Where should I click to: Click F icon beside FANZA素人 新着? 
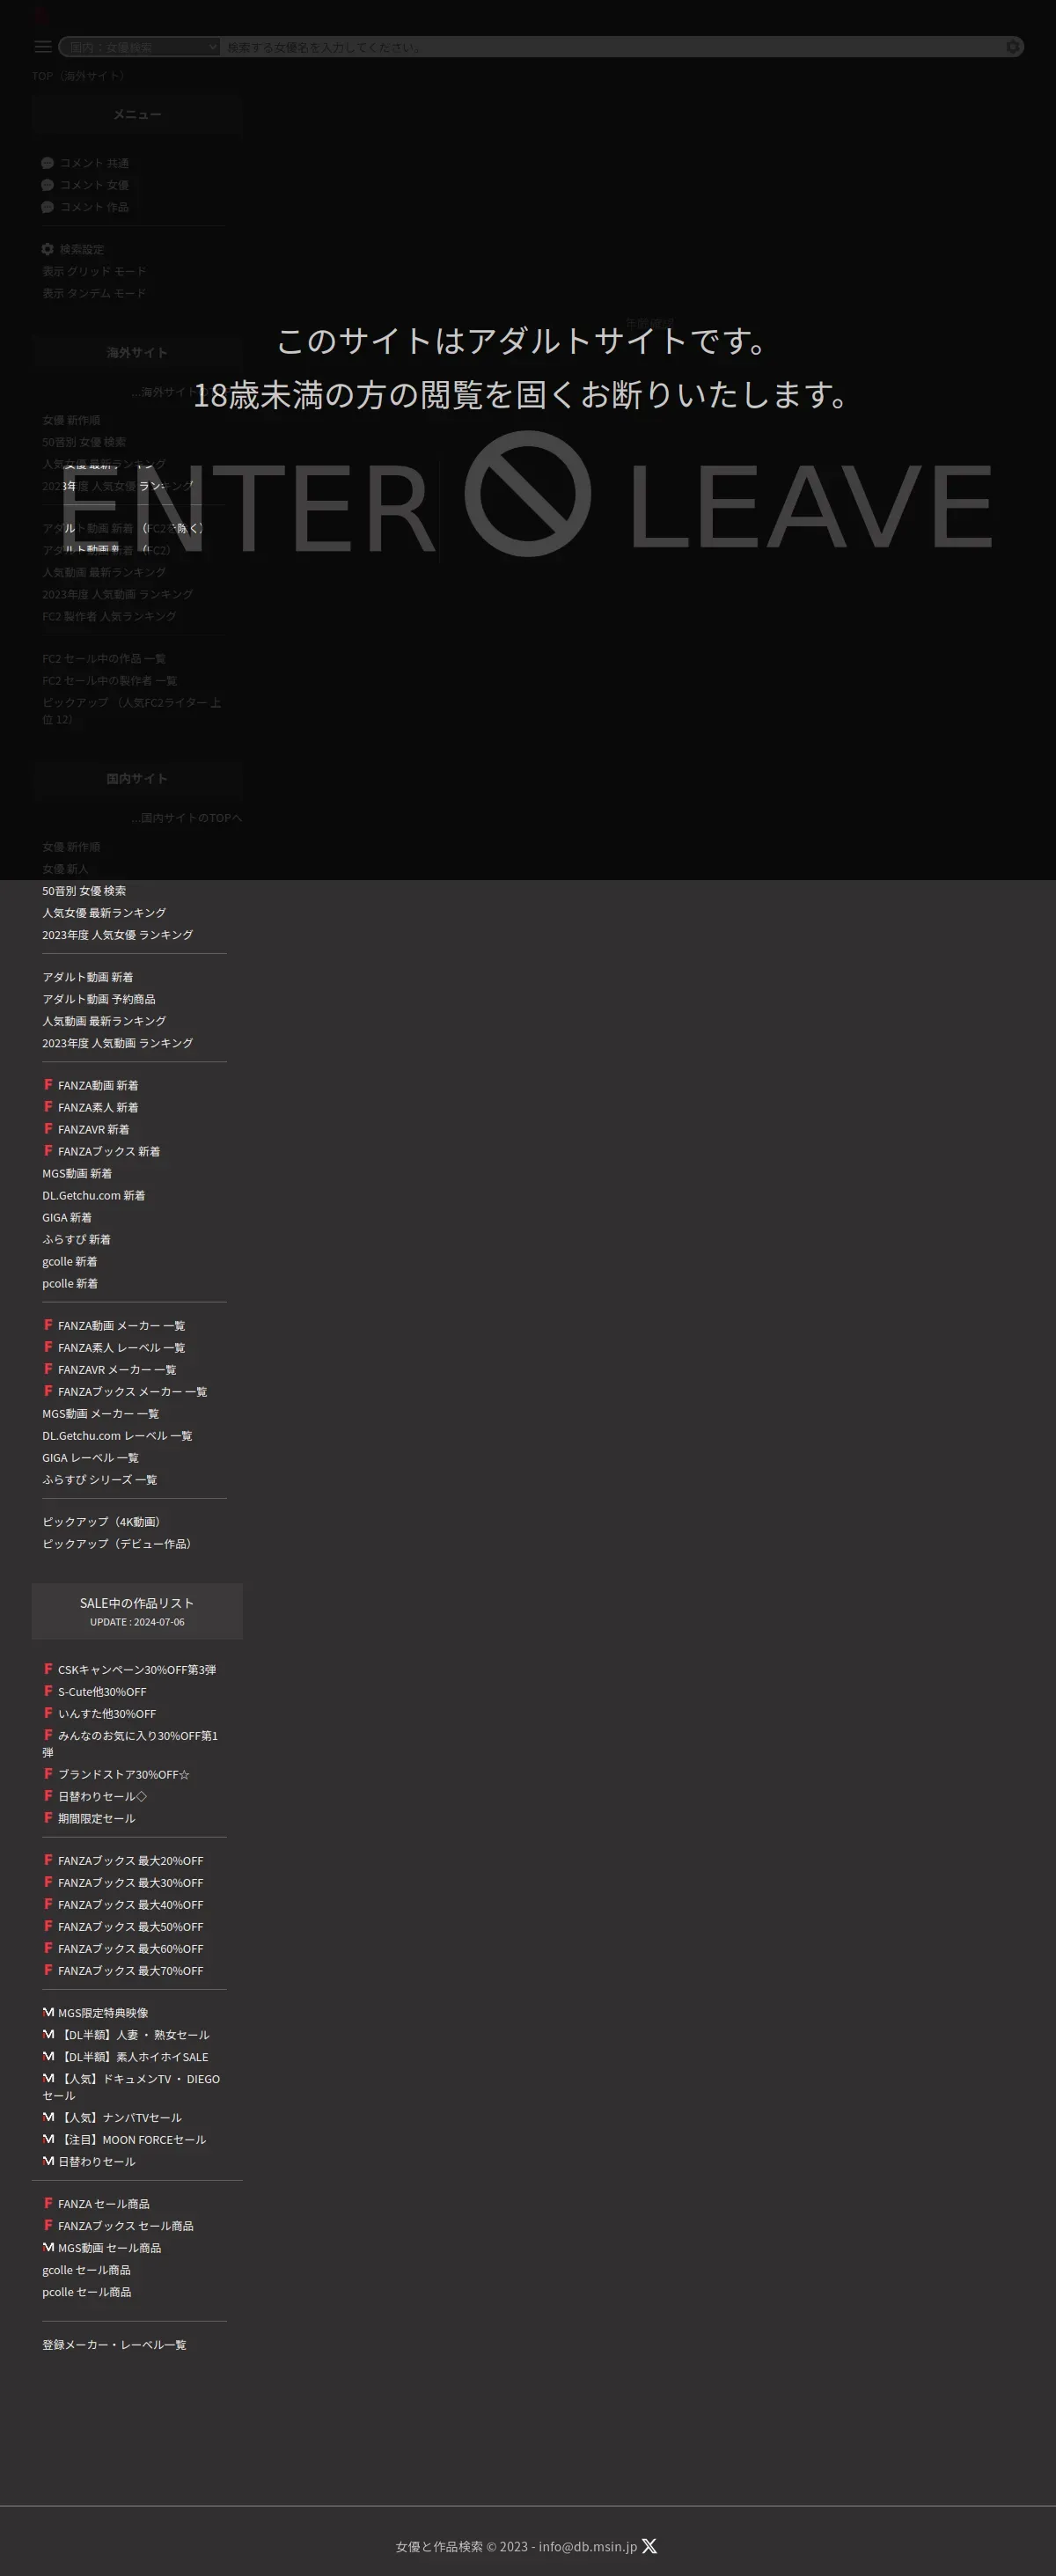tap(48, 1106)
